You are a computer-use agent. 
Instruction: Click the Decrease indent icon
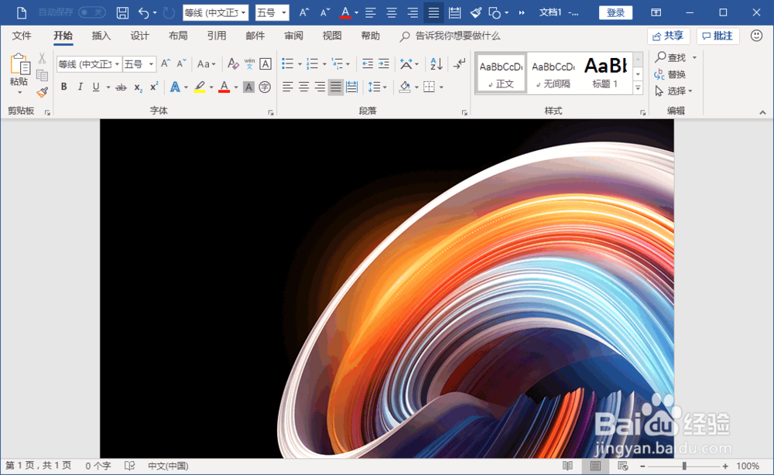coord(367,63)
